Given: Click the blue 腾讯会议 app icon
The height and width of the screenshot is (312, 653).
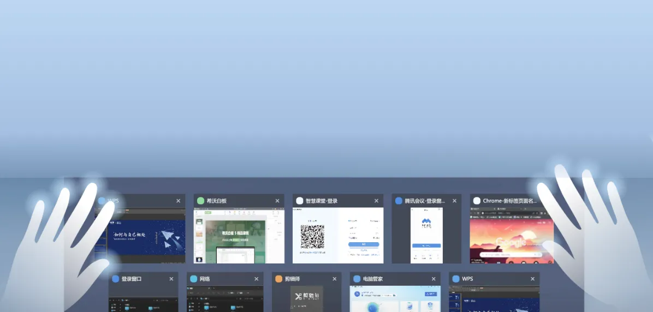Looking at the screenshot, I should (399, 201).
